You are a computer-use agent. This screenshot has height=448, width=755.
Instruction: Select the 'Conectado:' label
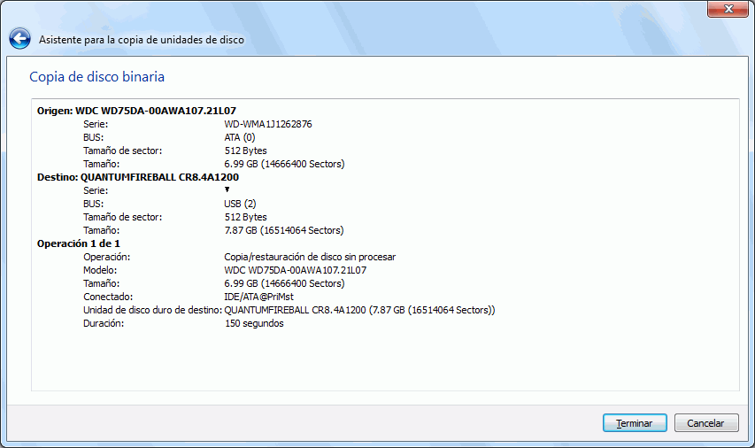point(108,297)
